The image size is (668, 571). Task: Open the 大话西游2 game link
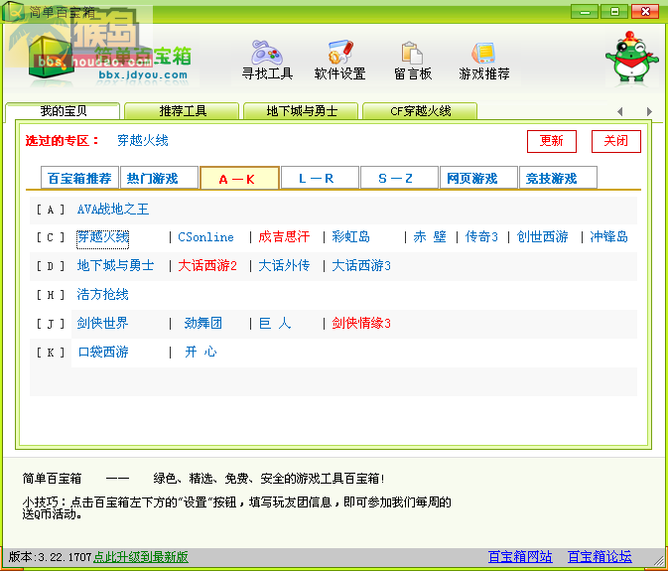207,265
